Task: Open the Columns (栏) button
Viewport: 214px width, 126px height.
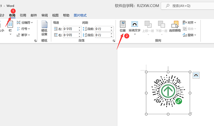Action: [x=10, y=28]
